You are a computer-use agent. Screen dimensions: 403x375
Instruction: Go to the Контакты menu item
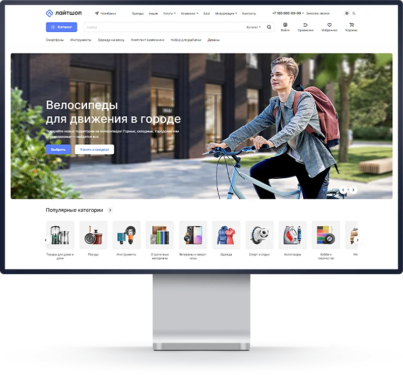pos(249,14)
